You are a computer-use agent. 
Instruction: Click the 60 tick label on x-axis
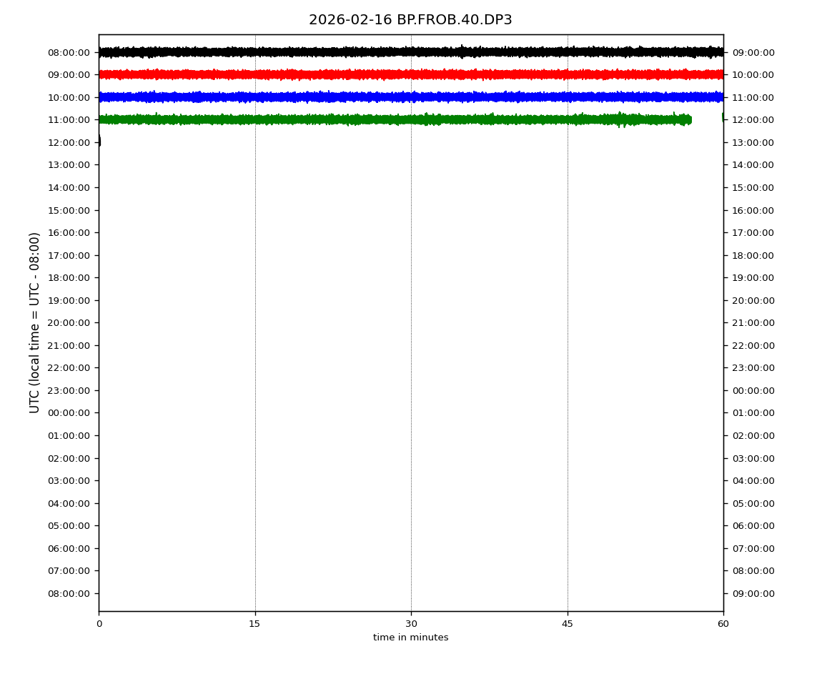click(x=723, y=624)
